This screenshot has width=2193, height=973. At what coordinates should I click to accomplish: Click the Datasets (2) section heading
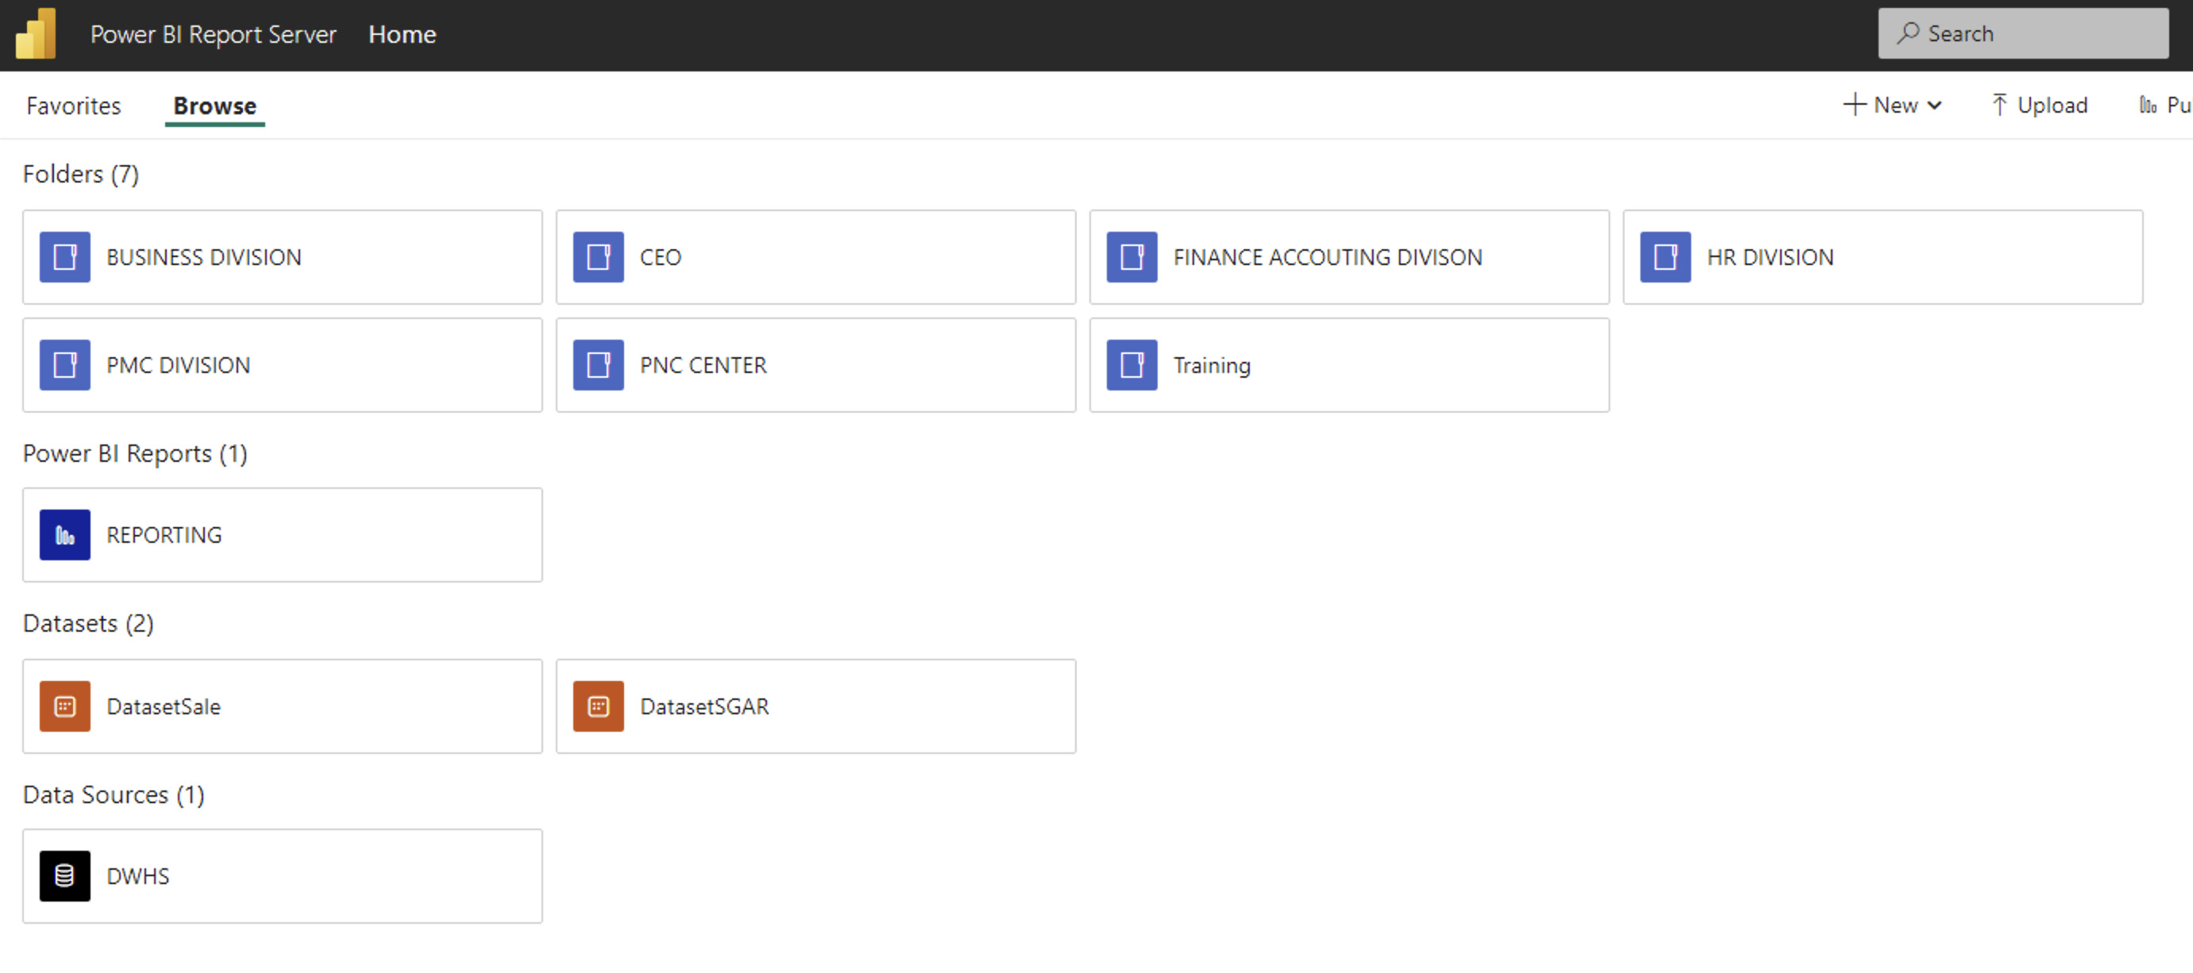(87, 623)
